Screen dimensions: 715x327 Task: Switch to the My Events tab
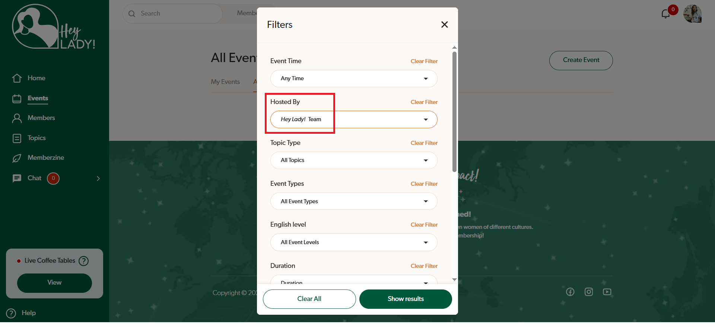225,82
